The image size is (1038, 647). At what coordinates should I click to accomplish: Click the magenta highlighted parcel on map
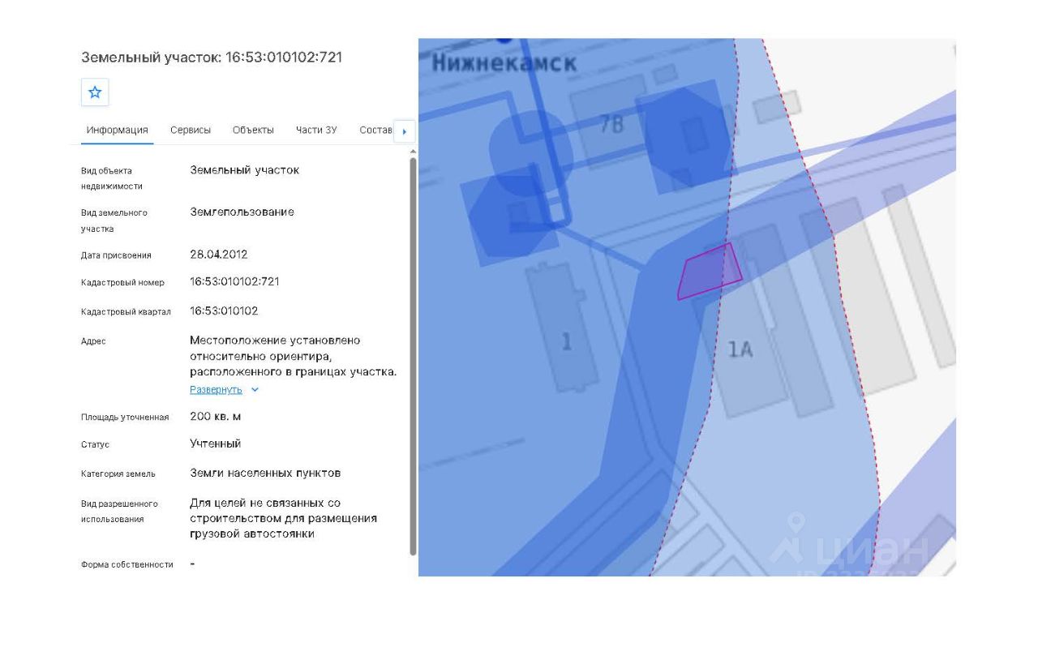(x=709, y=272)
